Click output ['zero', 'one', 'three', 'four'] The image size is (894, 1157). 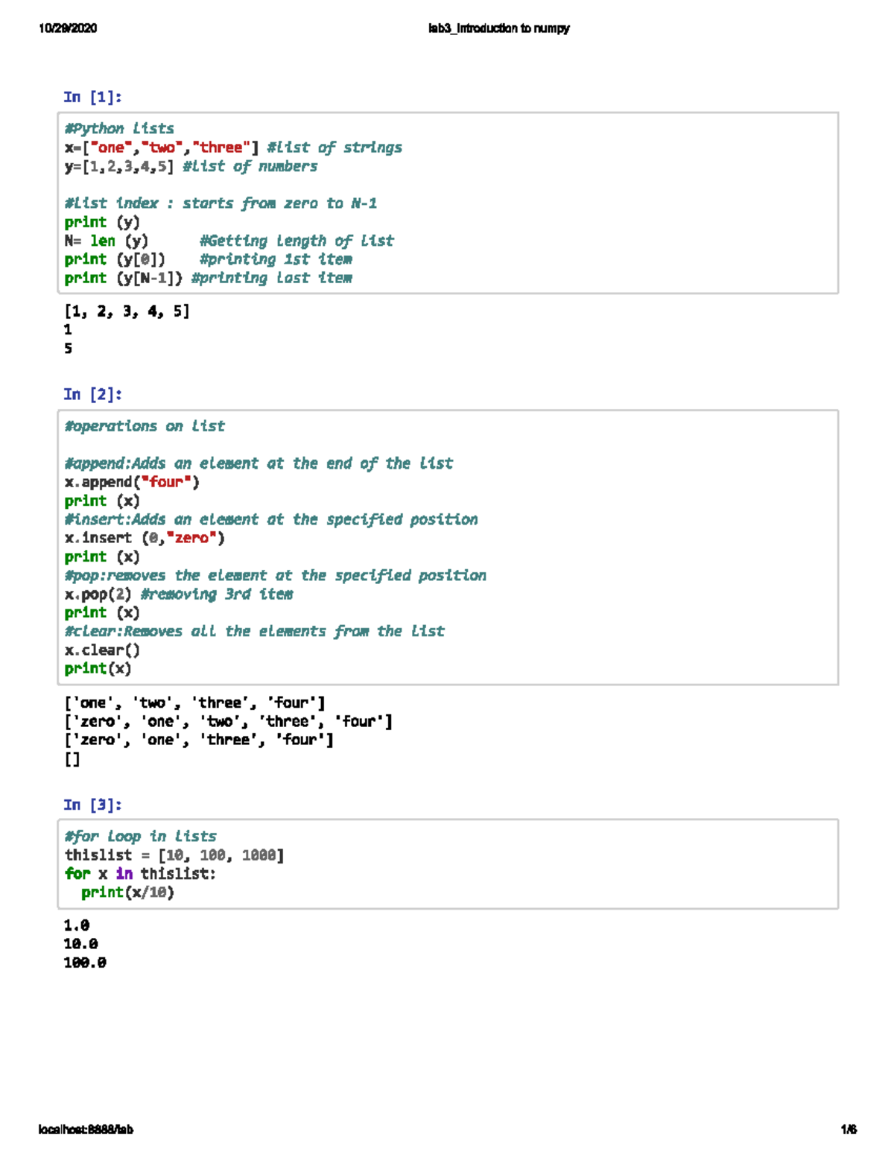pyautogui.click(x=199, y=740)
